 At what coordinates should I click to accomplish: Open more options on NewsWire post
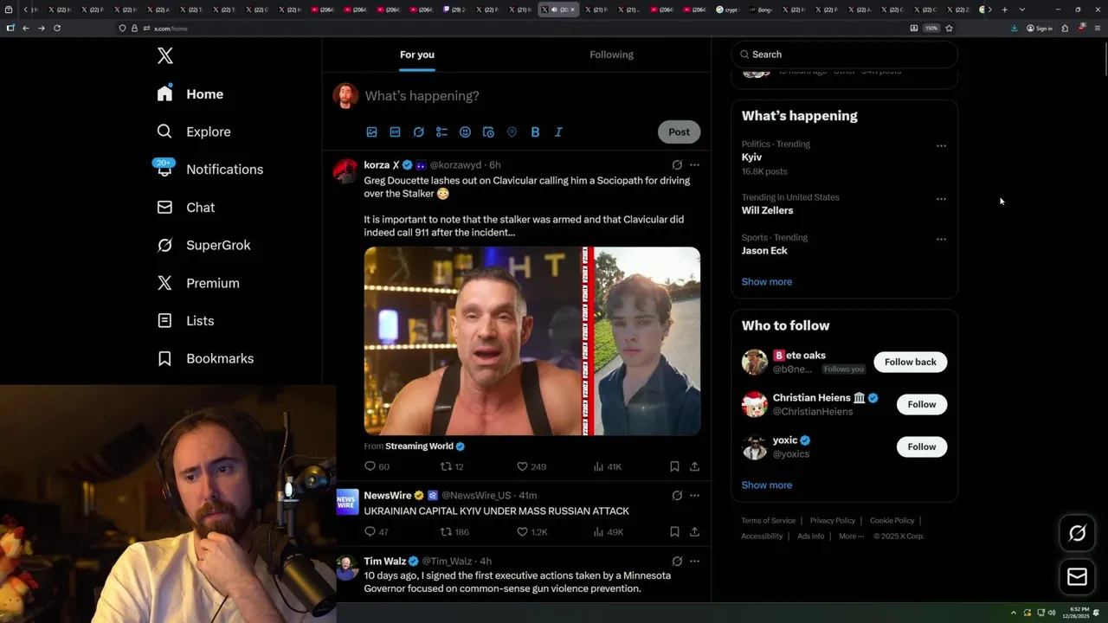pyautogui.click(x=694, y=496)
